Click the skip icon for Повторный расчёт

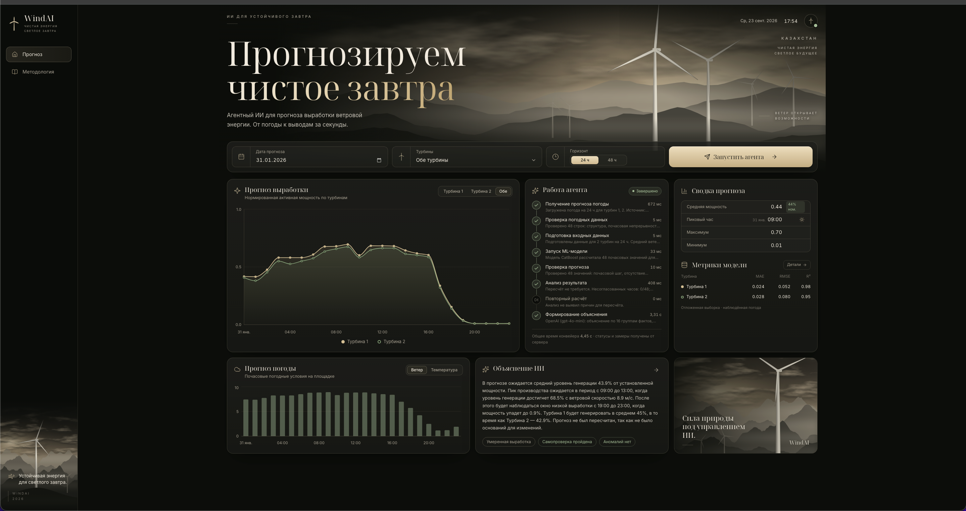[536, 300]
